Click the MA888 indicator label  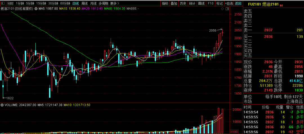click(x=132, y=8)
